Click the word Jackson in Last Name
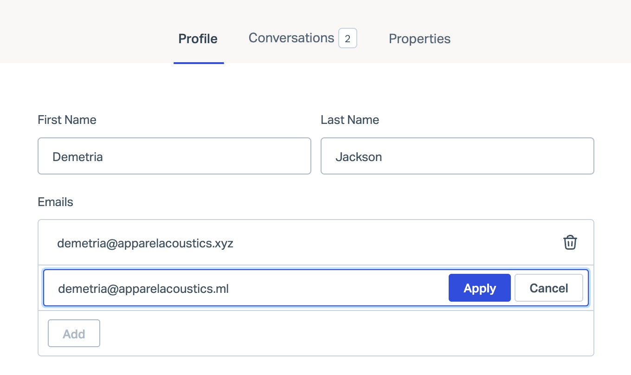The width and height of the screenshot is (631, 375). [359, 157]
